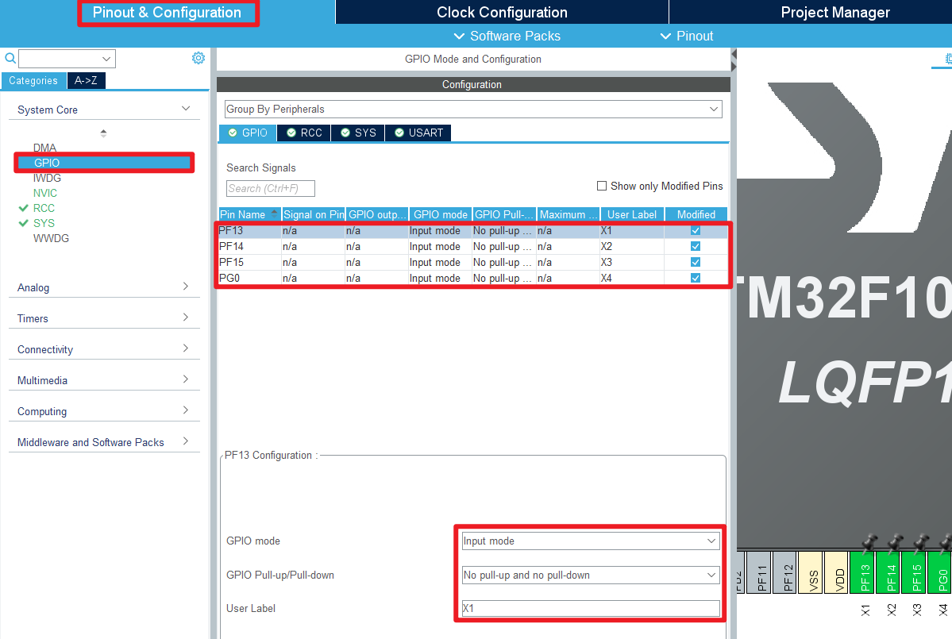Viewport: 952px width, 639px height.
Task: Click the sort arrows icon under System Core
Action: pos(103,133)
